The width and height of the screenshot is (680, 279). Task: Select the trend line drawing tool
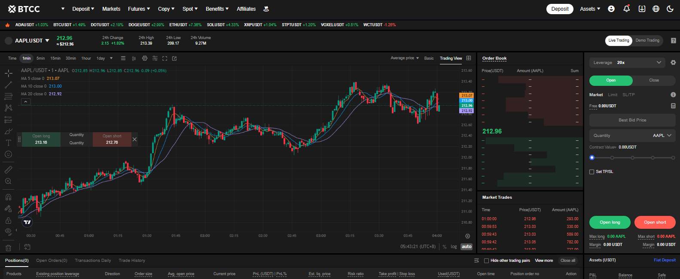tap(8, 85)
